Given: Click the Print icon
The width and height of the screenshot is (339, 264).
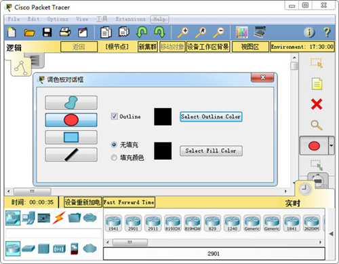Looking at the screenshot, I should coord(65,32).
